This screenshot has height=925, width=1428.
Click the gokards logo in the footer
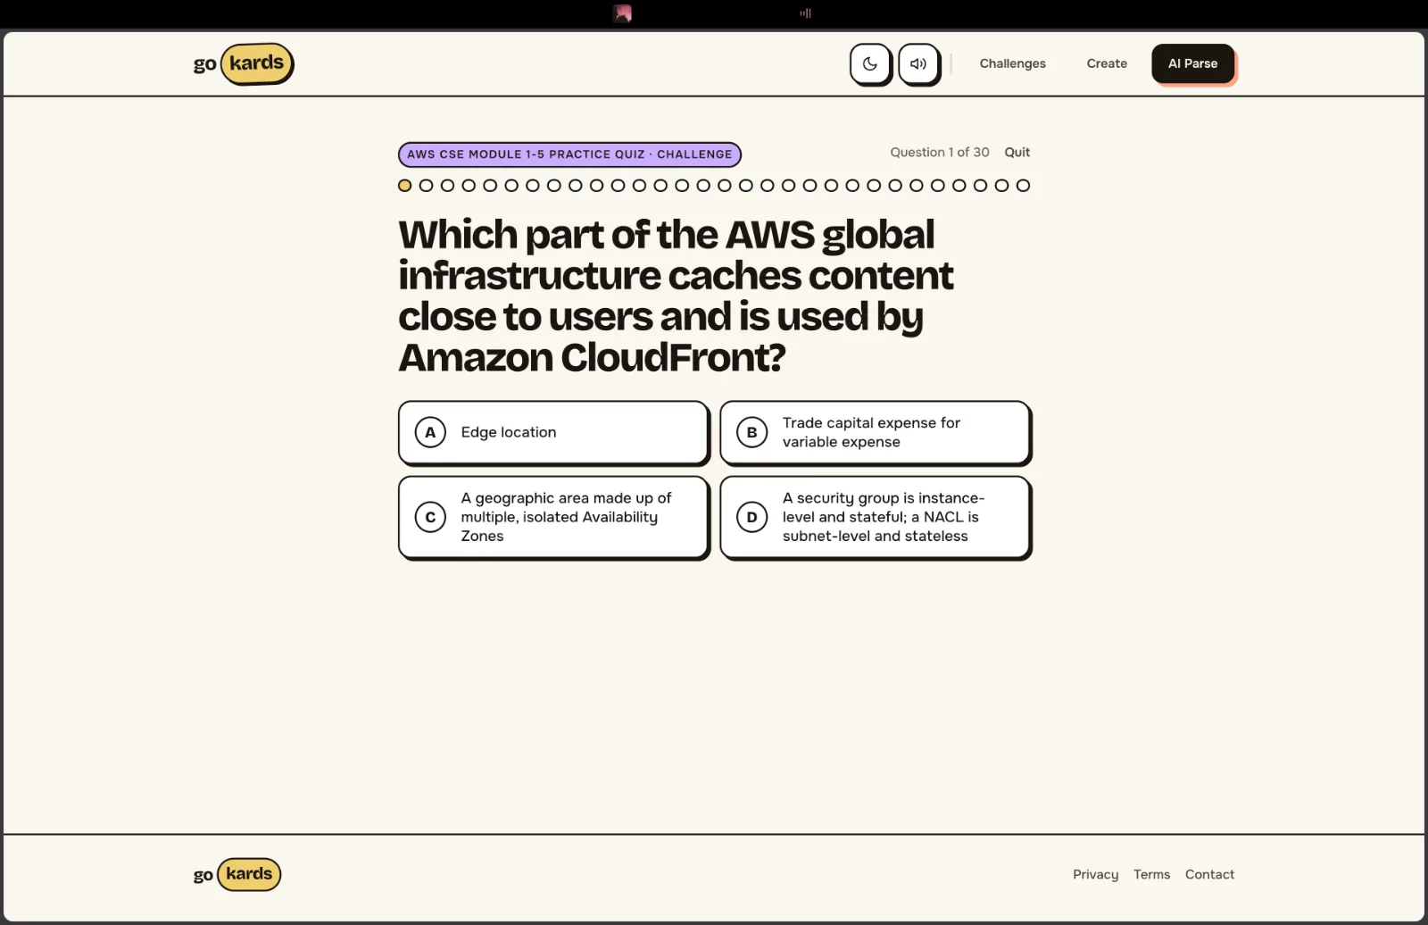(x=237, y=874)
